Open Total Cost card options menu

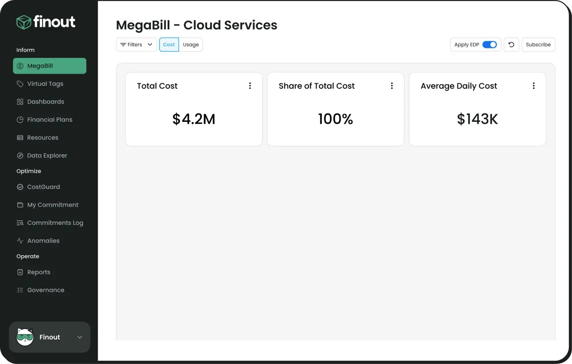click(250, 85)
